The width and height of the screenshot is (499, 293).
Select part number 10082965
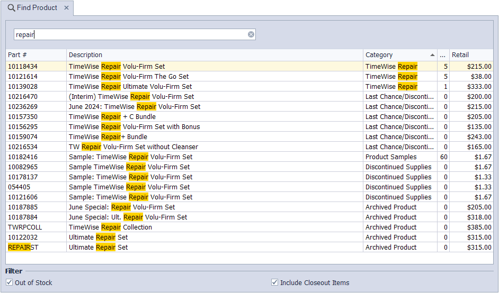click(23, 167)
